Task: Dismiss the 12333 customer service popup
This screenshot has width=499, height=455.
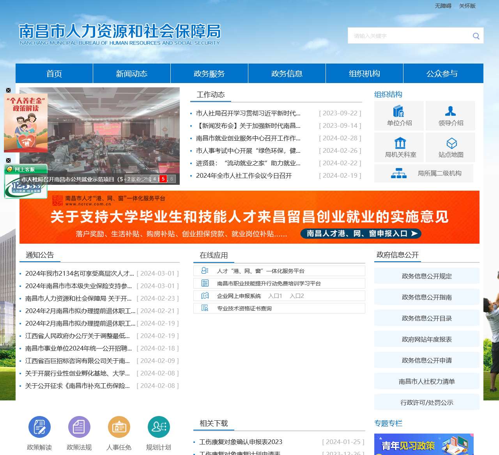Action: pyautogui.click(x=8, y=160)
